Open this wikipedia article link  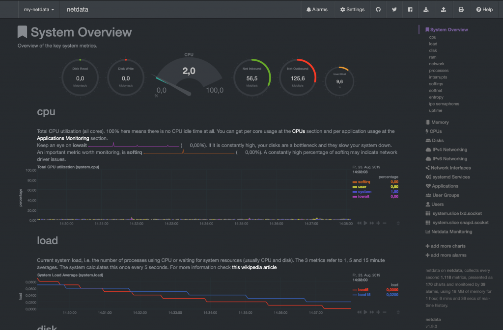click(x=253, y=267)
